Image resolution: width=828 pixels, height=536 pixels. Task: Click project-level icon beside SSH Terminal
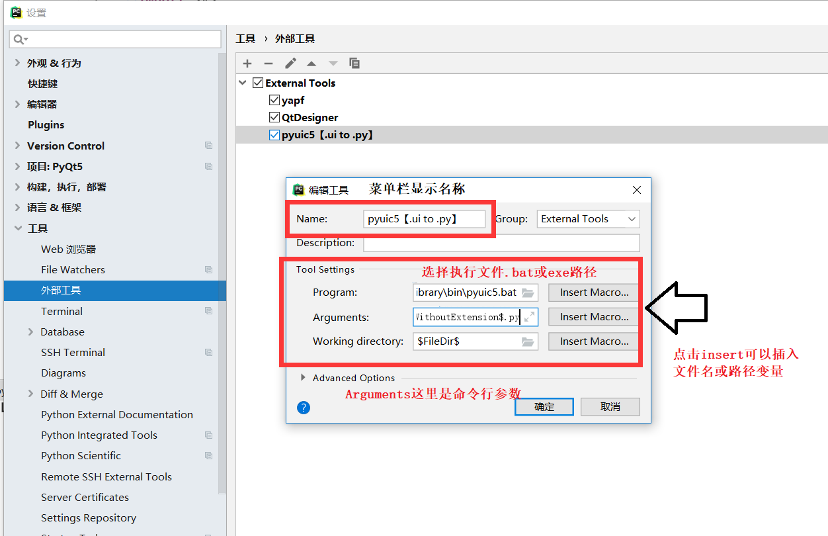pyautogui.click(x=209, y=352)
